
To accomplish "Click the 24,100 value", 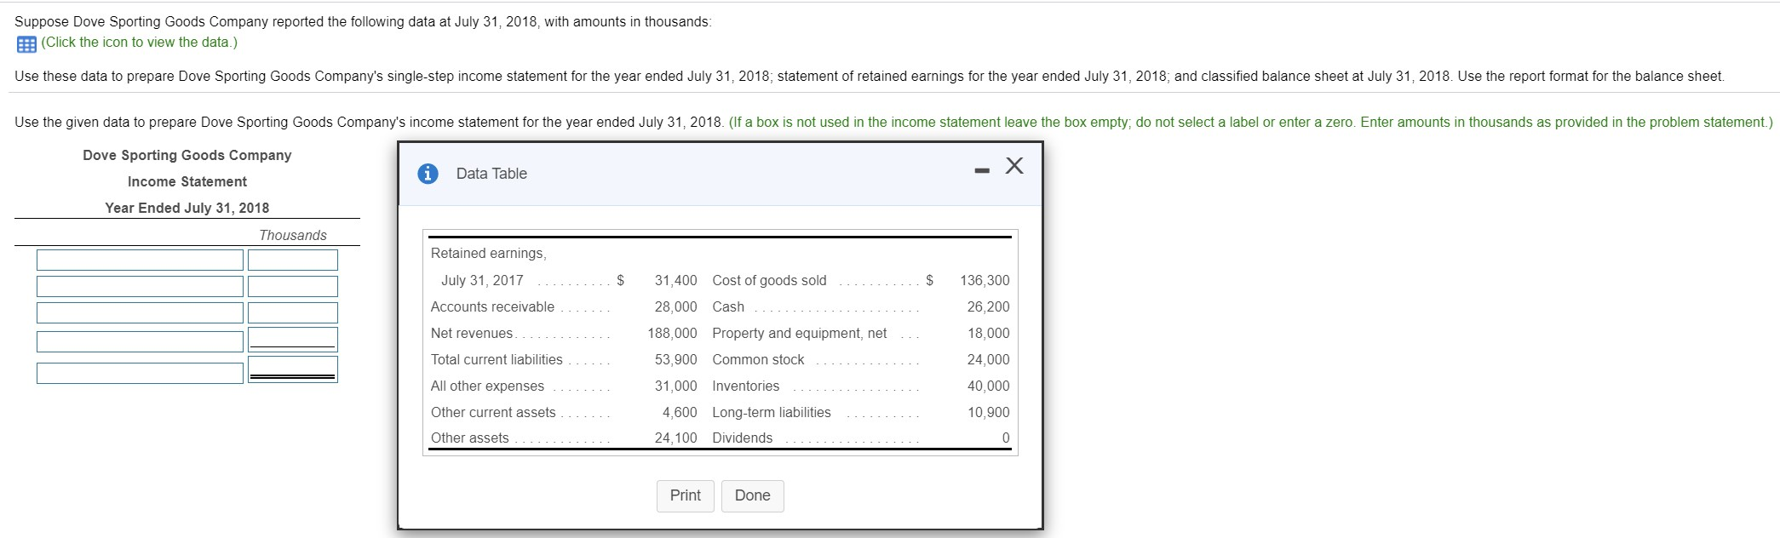I will click(675, 438).
